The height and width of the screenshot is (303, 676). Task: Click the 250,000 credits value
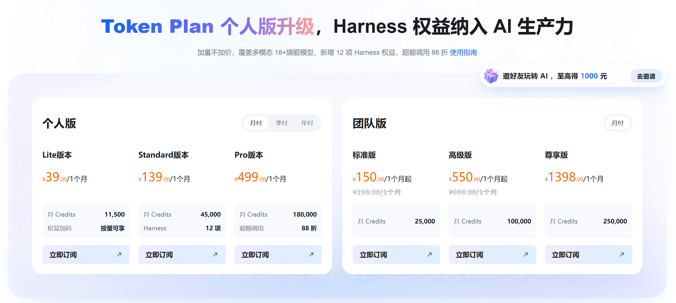(x=615, y=221)
